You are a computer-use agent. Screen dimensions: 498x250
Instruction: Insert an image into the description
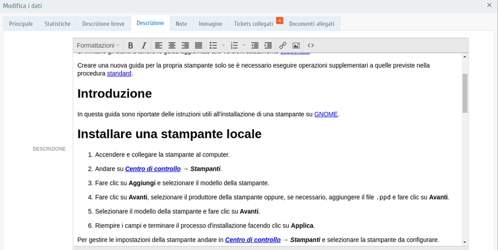(x=296, y=45)
